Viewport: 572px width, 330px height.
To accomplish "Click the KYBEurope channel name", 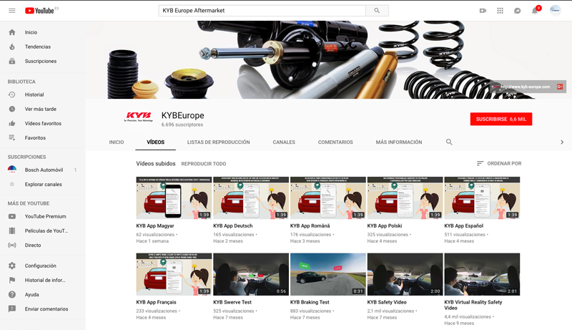I will click(x=183, y=115).
